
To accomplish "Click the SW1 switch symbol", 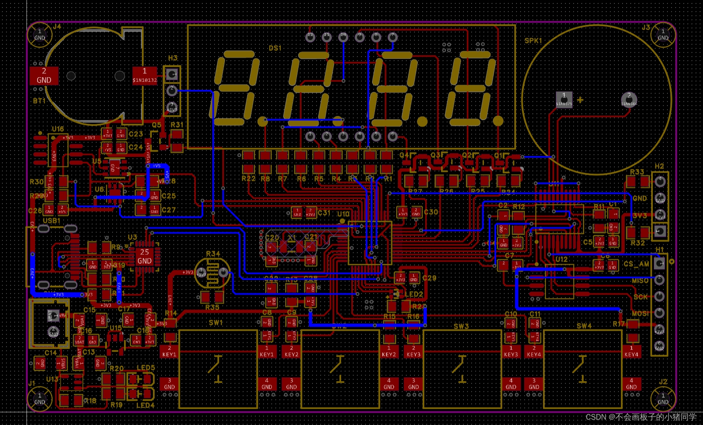I will [218, 369].
